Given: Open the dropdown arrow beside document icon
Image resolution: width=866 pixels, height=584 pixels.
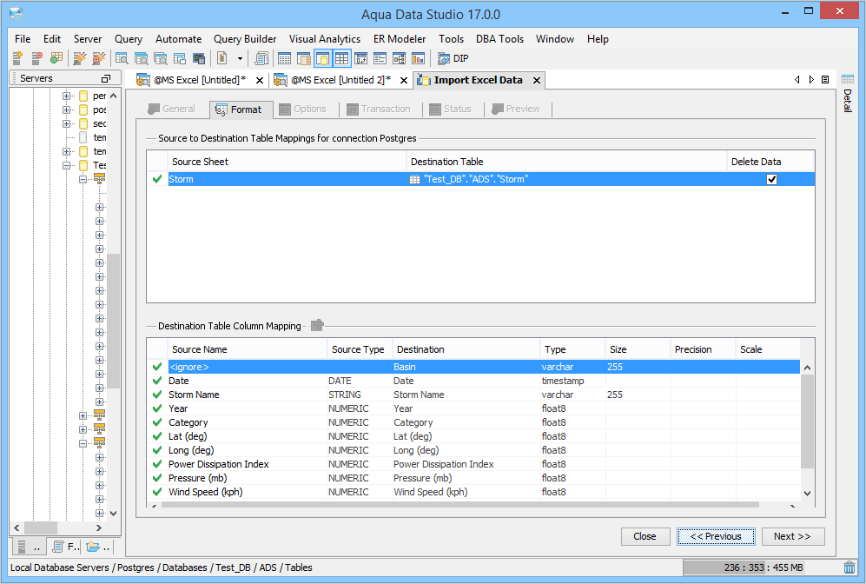Looking at the screenshot, I should click(240, 58).
